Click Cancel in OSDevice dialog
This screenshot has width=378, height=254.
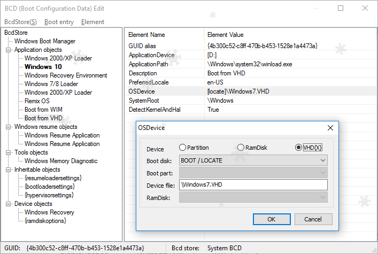313,219
